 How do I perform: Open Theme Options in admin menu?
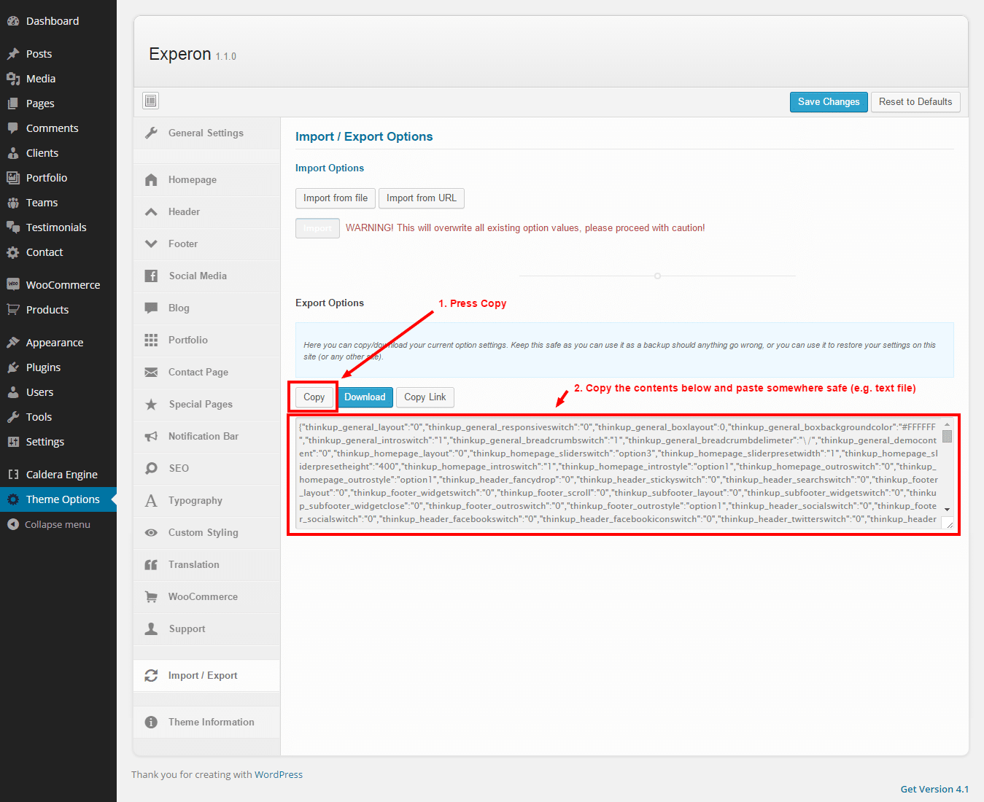tap(58, 499)
